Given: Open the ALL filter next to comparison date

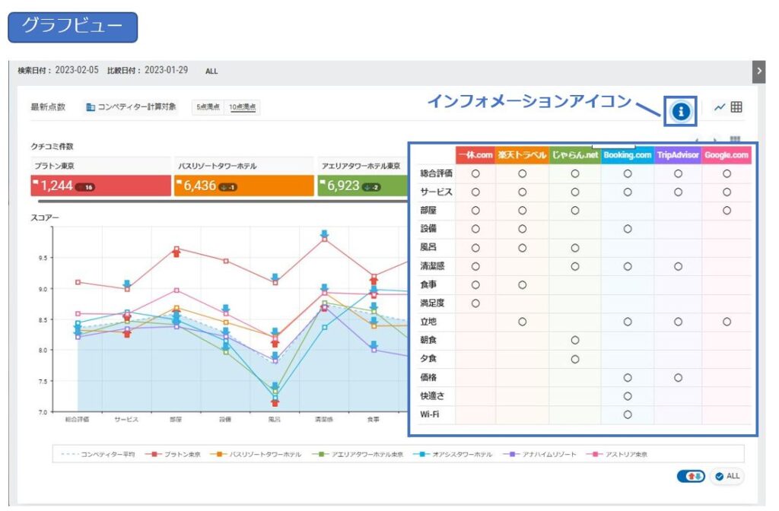Looking at the screenshot, I should (211, 71).
